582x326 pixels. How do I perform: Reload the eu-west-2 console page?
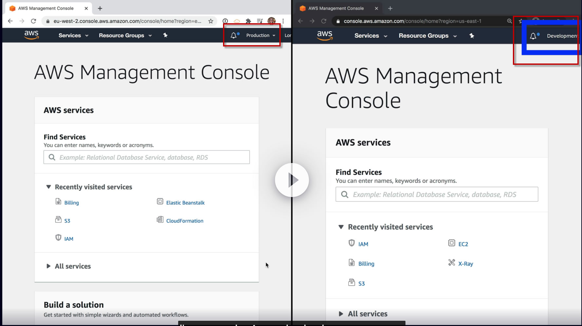(x=33, y=21)
